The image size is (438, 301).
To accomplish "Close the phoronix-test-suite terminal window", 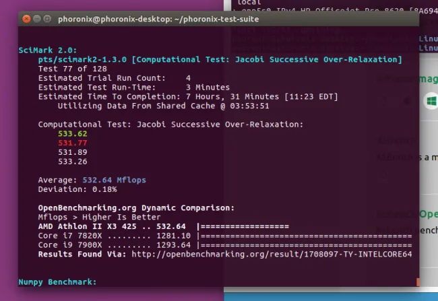I will point(26,19).
